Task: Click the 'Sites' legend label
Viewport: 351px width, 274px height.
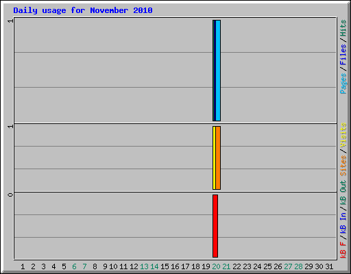Action: (343, 166)
